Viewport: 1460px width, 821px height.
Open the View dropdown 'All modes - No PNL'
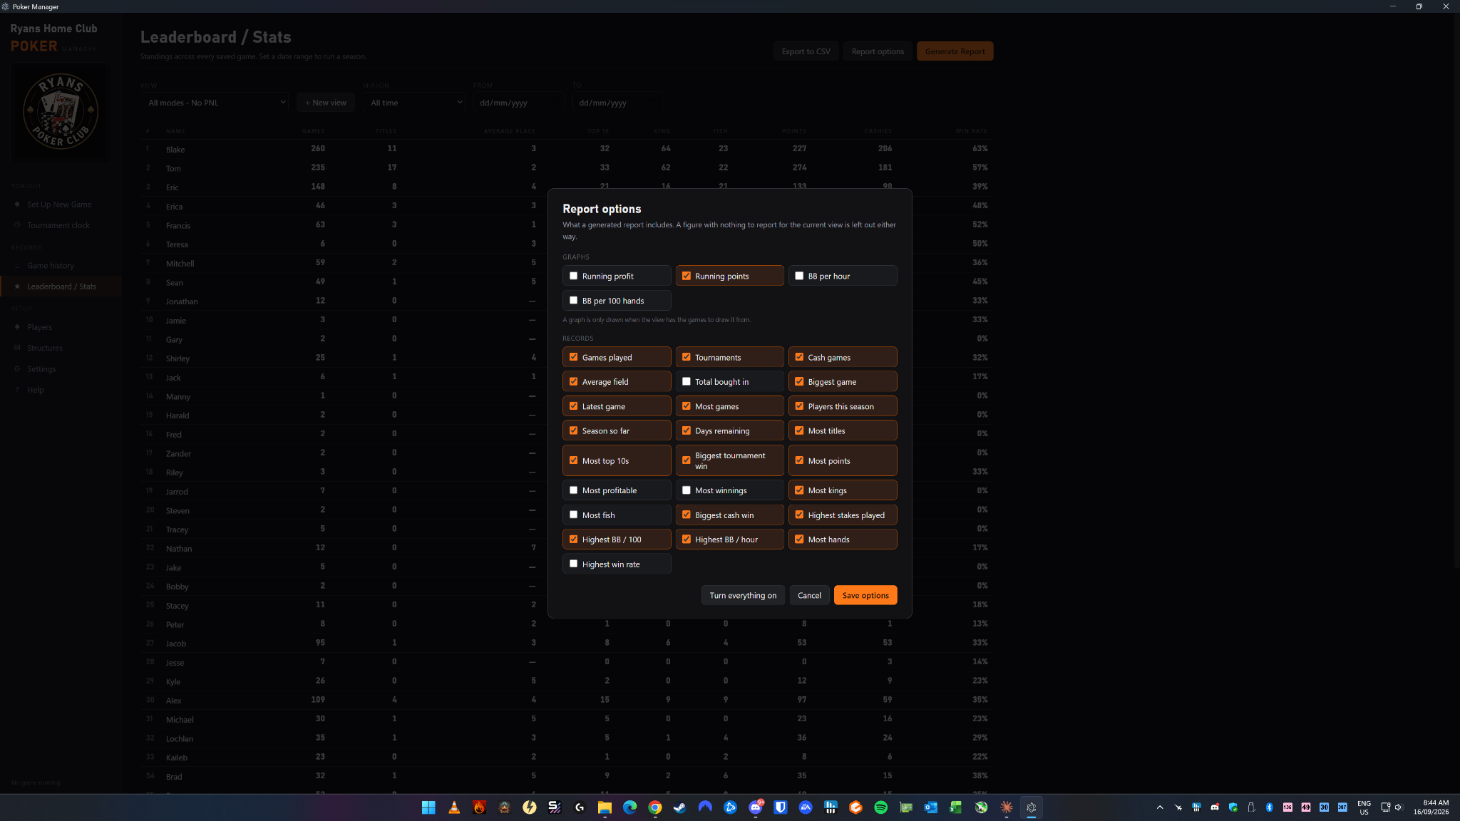(215, 103)
